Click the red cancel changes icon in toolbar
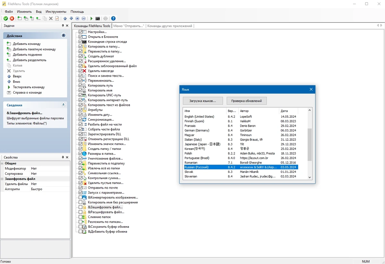The image size is (385, 264). pyautogui.click(x=12, y=19)
